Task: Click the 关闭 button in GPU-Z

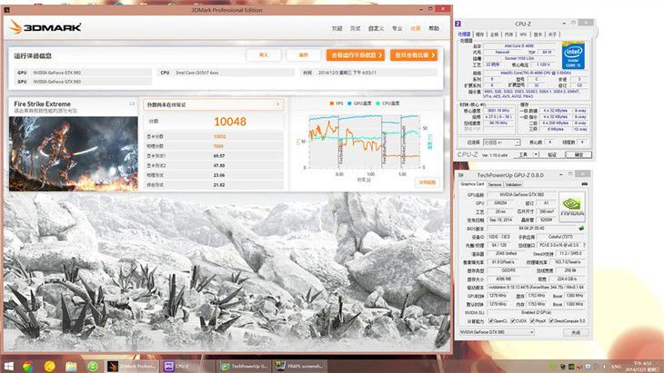Action: (576, 332)
